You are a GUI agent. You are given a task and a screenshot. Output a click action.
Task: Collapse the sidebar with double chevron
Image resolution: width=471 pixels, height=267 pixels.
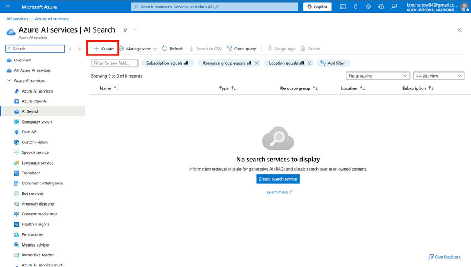(80, 49)
